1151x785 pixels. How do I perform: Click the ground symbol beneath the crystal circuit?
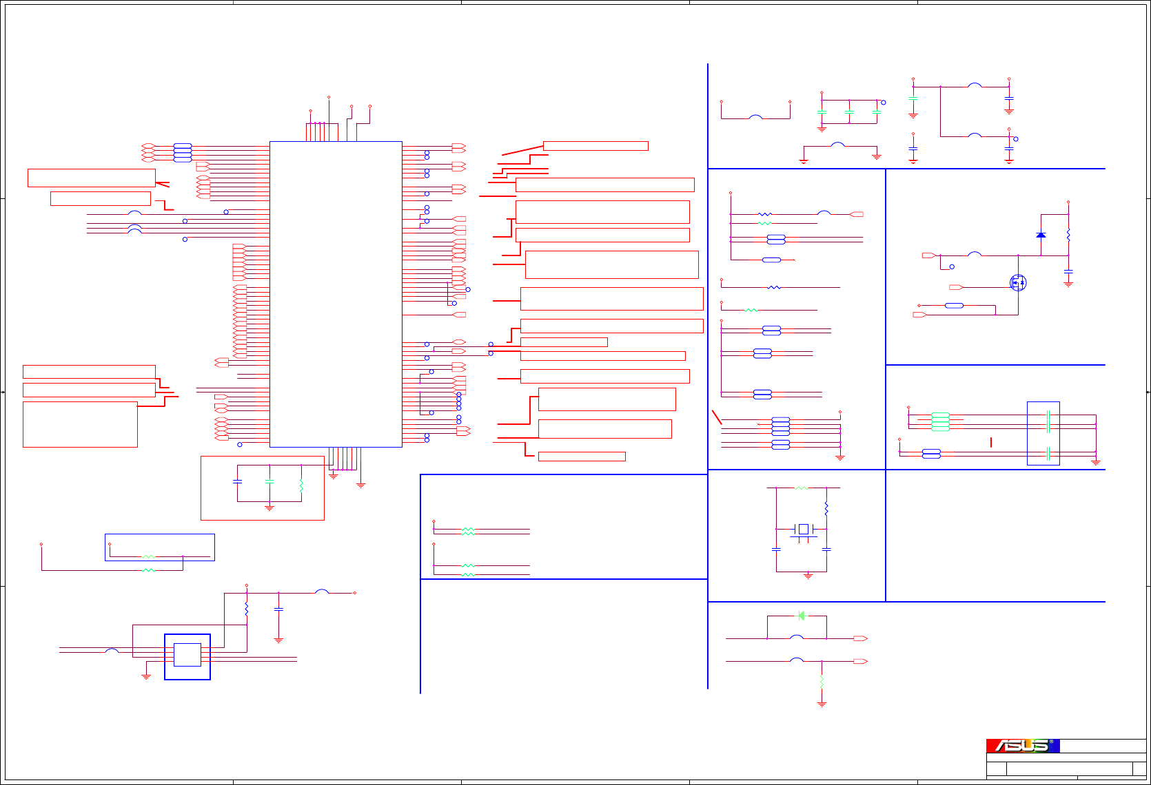(808, 576)
